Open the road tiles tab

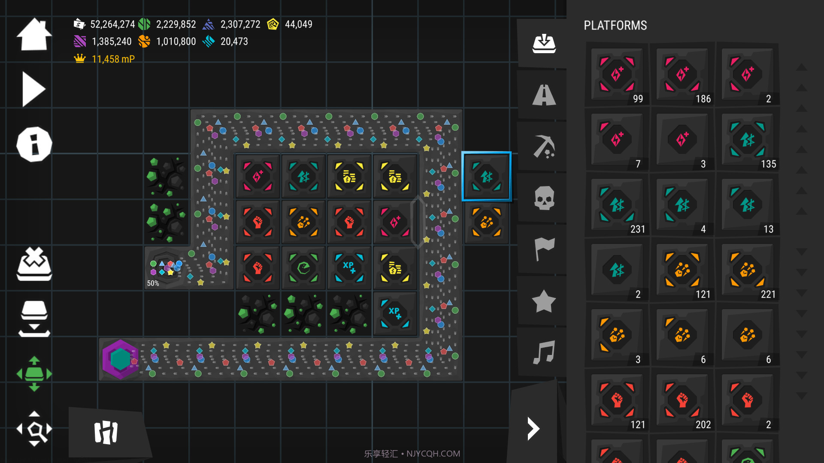(x=544, y=95)
